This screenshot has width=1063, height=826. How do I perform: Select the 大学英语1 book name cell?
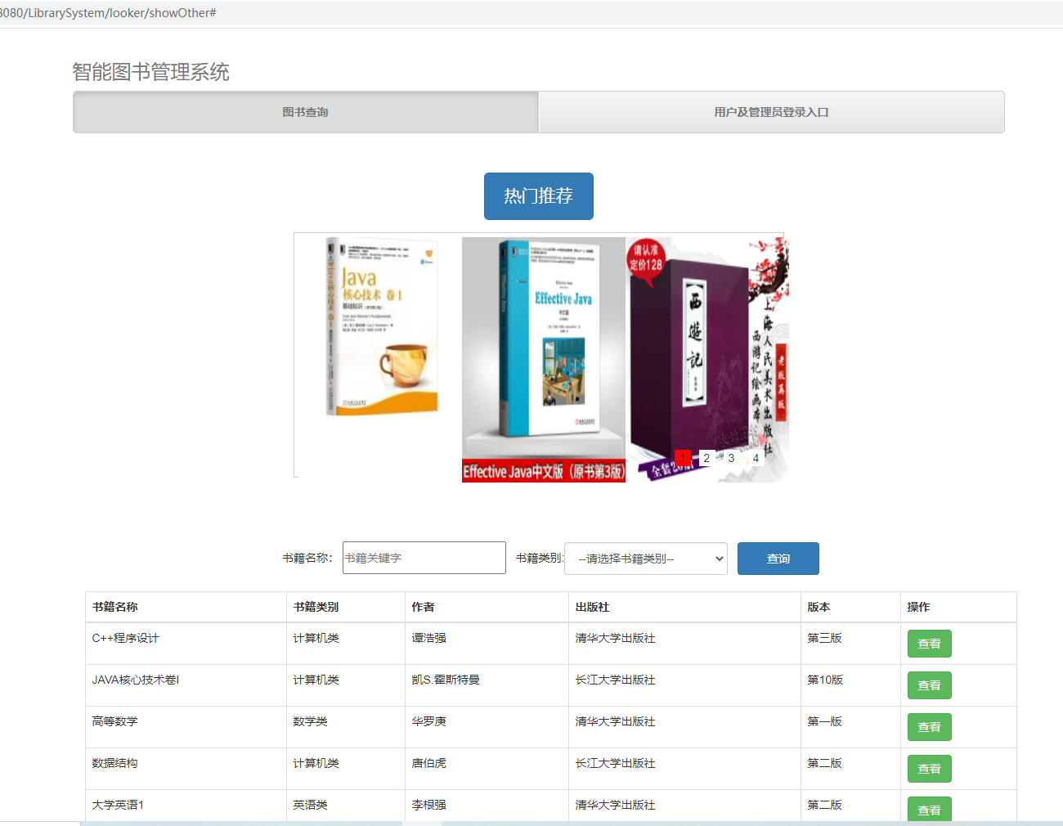(186, 806)
